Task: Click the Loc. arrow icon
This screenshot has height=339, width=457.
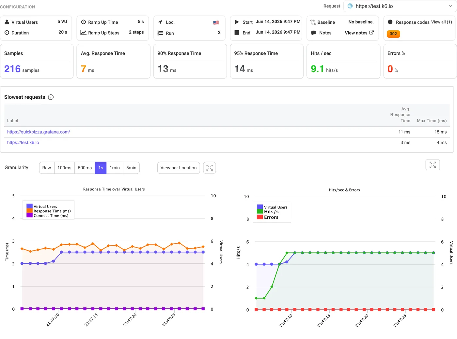Action: 160,22
